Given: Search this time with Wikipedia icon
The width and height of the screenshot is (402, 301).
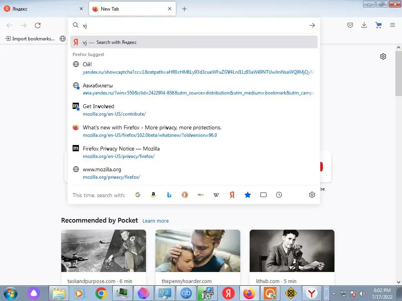Looking at the screenshot, I should point(216,195).
